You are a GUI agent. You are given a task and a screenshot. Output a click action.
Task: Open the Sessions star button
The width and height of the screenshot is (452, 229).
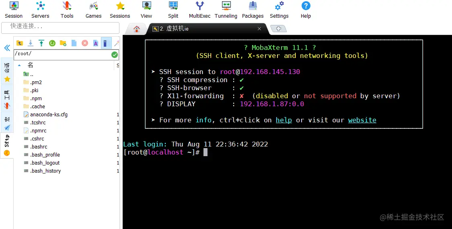(x=120, y=10)
